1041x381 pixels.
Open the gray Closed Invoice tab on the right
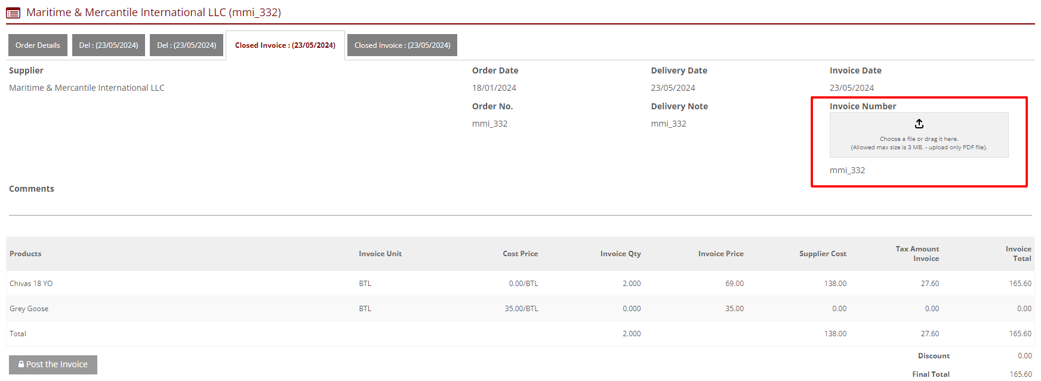[x=402, y=45]
